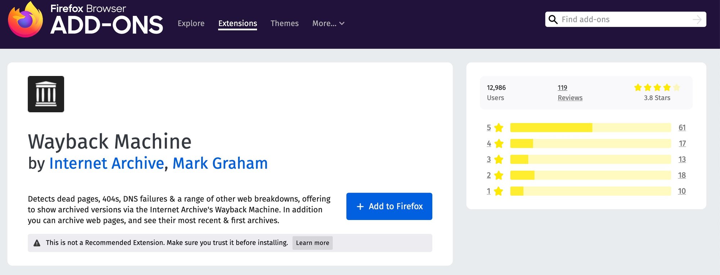720x275 pixels.
Task: Open the 13 three-star reviews count
Action: (682, 159)
